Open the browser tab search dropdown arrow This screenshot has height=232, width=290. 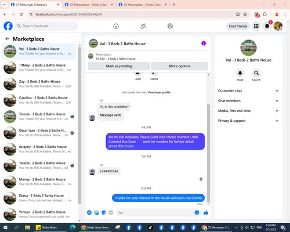click(x=5, y=5)
